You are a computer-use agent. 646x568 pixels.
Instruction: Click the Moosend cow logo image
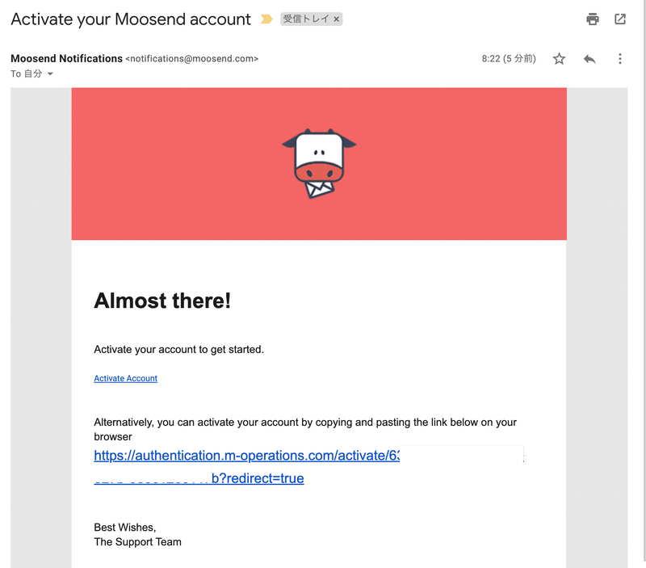click(x=319, y=164)
